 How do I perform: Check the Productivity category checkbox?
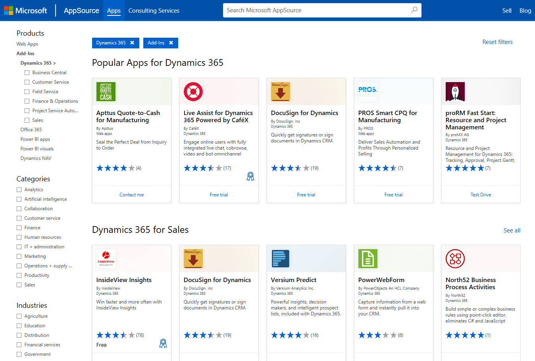click(x=19, y=275)
